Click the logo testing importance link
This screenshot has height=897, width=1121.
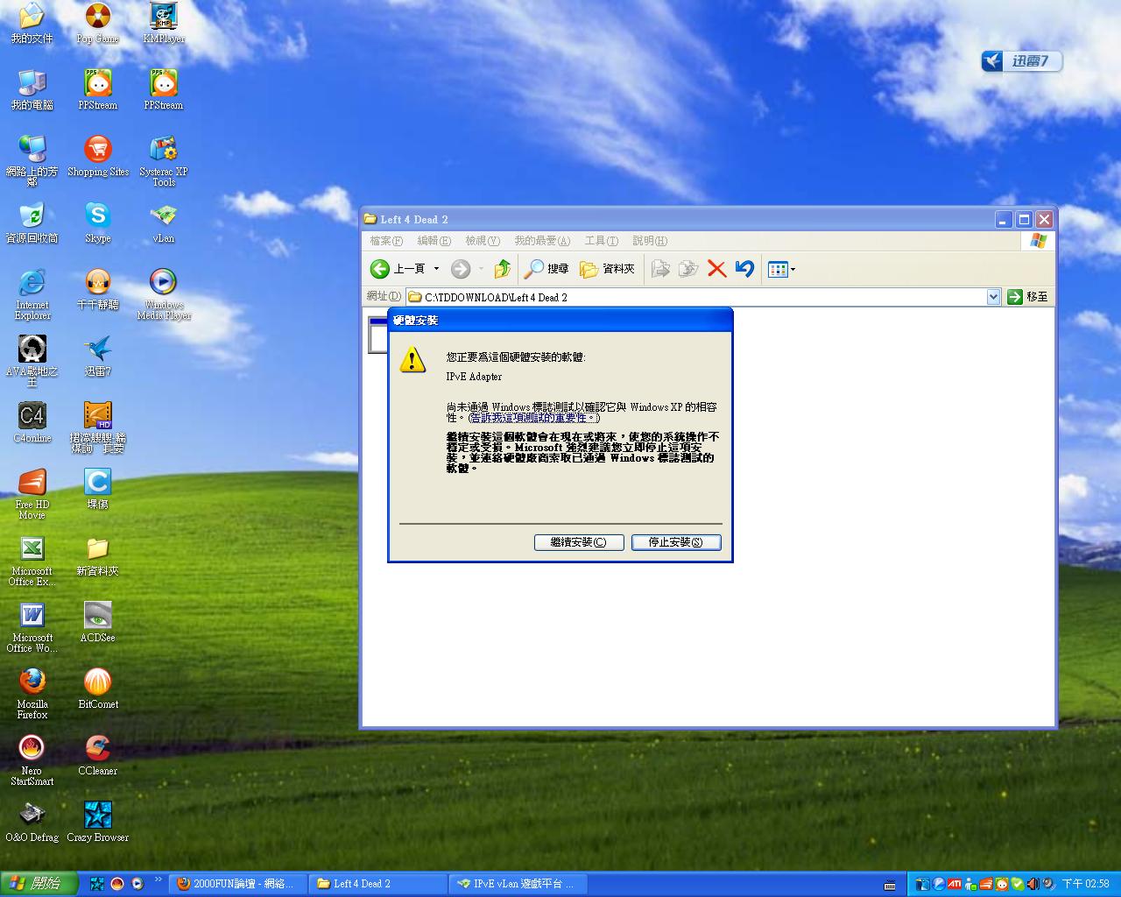[533, 419]
